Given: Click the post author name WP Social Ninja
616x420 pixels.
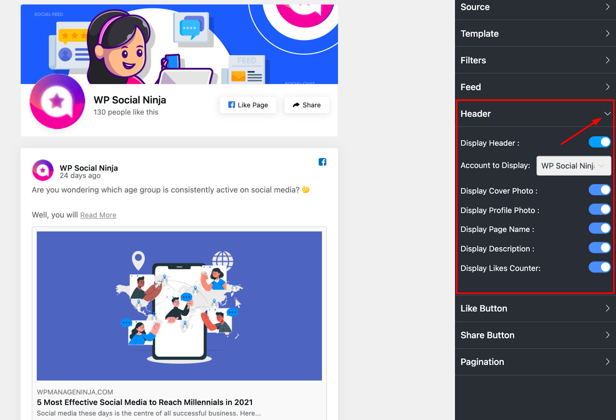Looking at the screenshot, I should (x=89, y=168).
